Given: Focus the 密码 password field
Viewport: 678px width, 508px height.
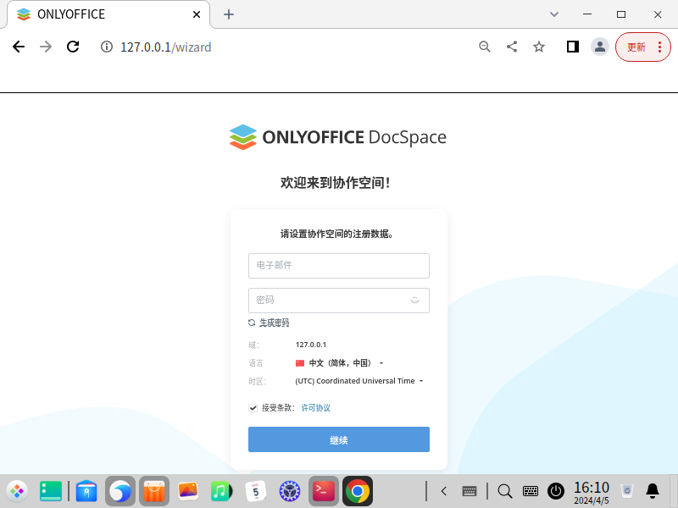Looking at the screenshot, I should [x=338, y=301].
